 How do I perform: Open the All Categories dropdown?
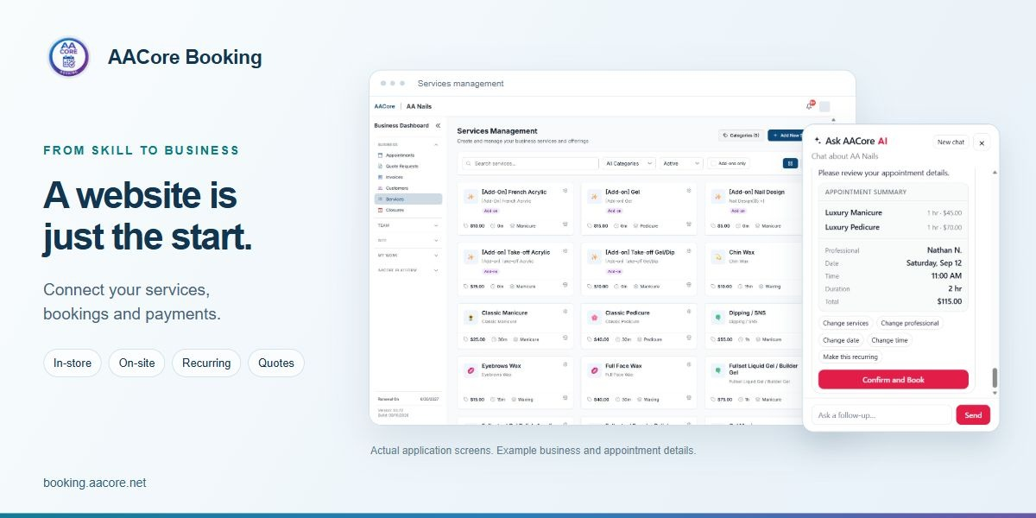[628, 163]
